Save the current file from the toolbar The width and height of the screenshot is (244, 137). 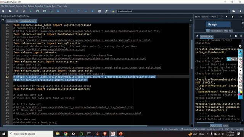pos(17,11)
